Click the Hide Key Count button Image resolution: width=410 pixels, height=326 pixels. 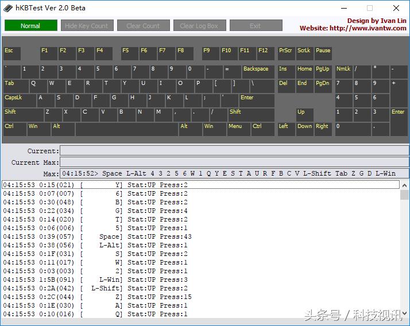pos(87,26)
